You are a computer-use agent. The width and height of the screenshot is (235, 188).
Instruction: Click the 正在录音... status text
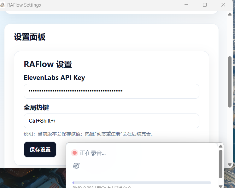(93, 153)
